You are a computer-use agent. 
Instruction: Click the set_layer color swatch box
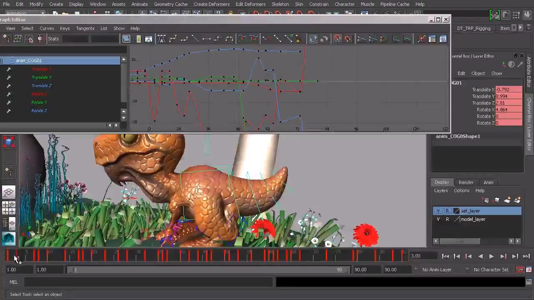456,211
